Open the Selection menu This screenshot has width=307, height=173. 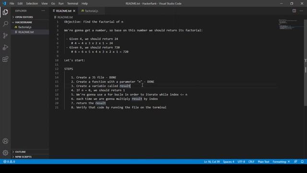32,3
